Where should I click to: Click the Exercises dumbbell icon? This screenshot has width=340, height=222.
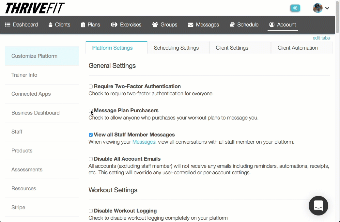[x=114, y=25]
